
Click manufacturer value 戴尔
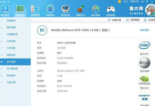59,53
